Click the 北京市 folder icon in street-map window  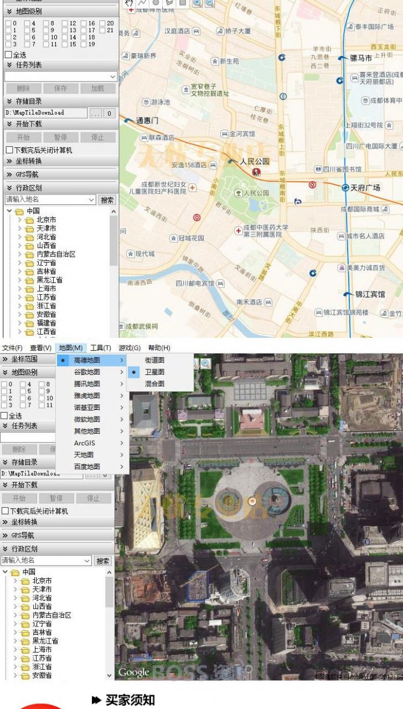pyautogui.click(x=30, y=220)
